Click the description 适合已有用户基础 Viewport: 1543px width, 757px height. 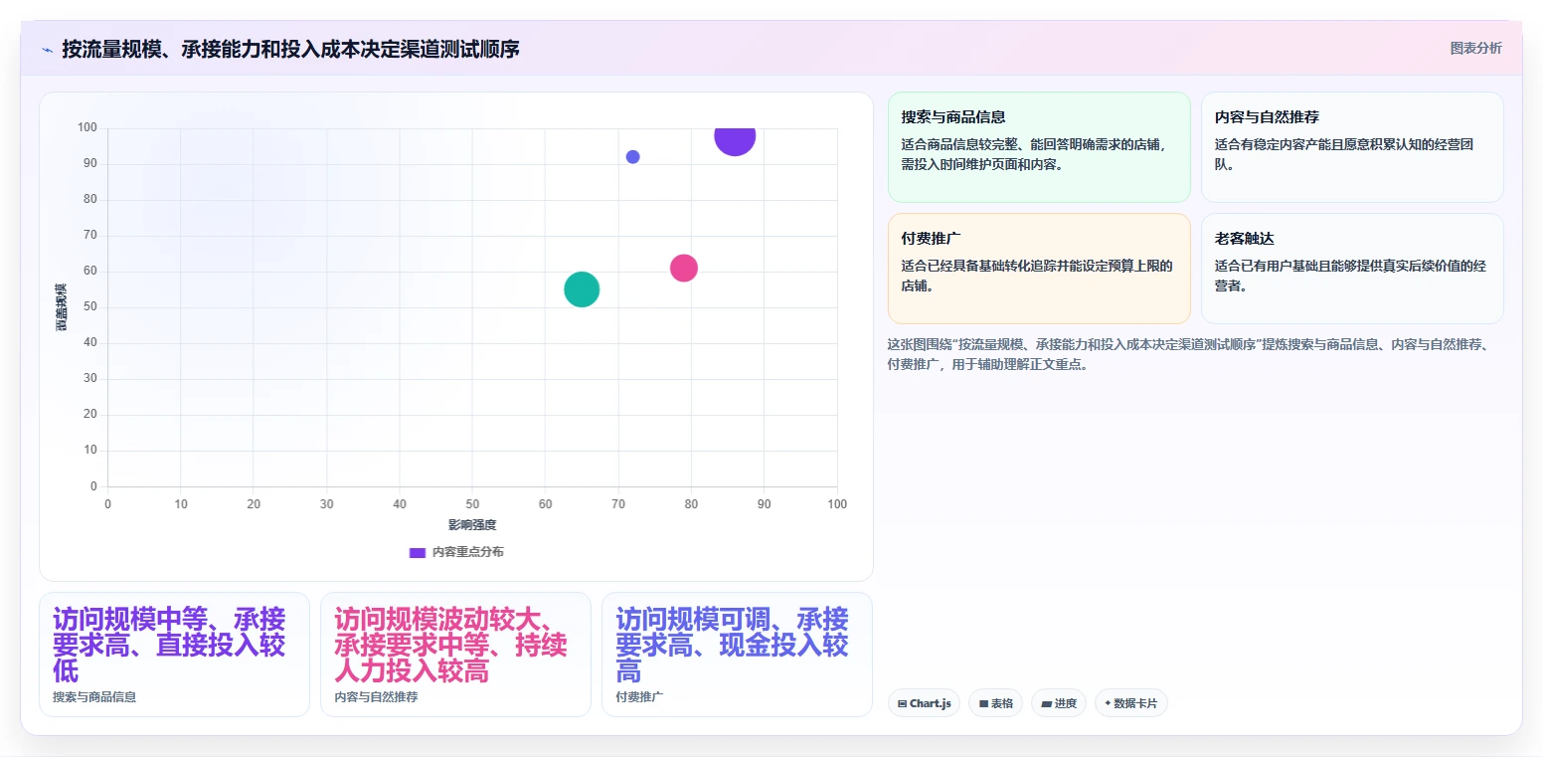[1350, 276]
